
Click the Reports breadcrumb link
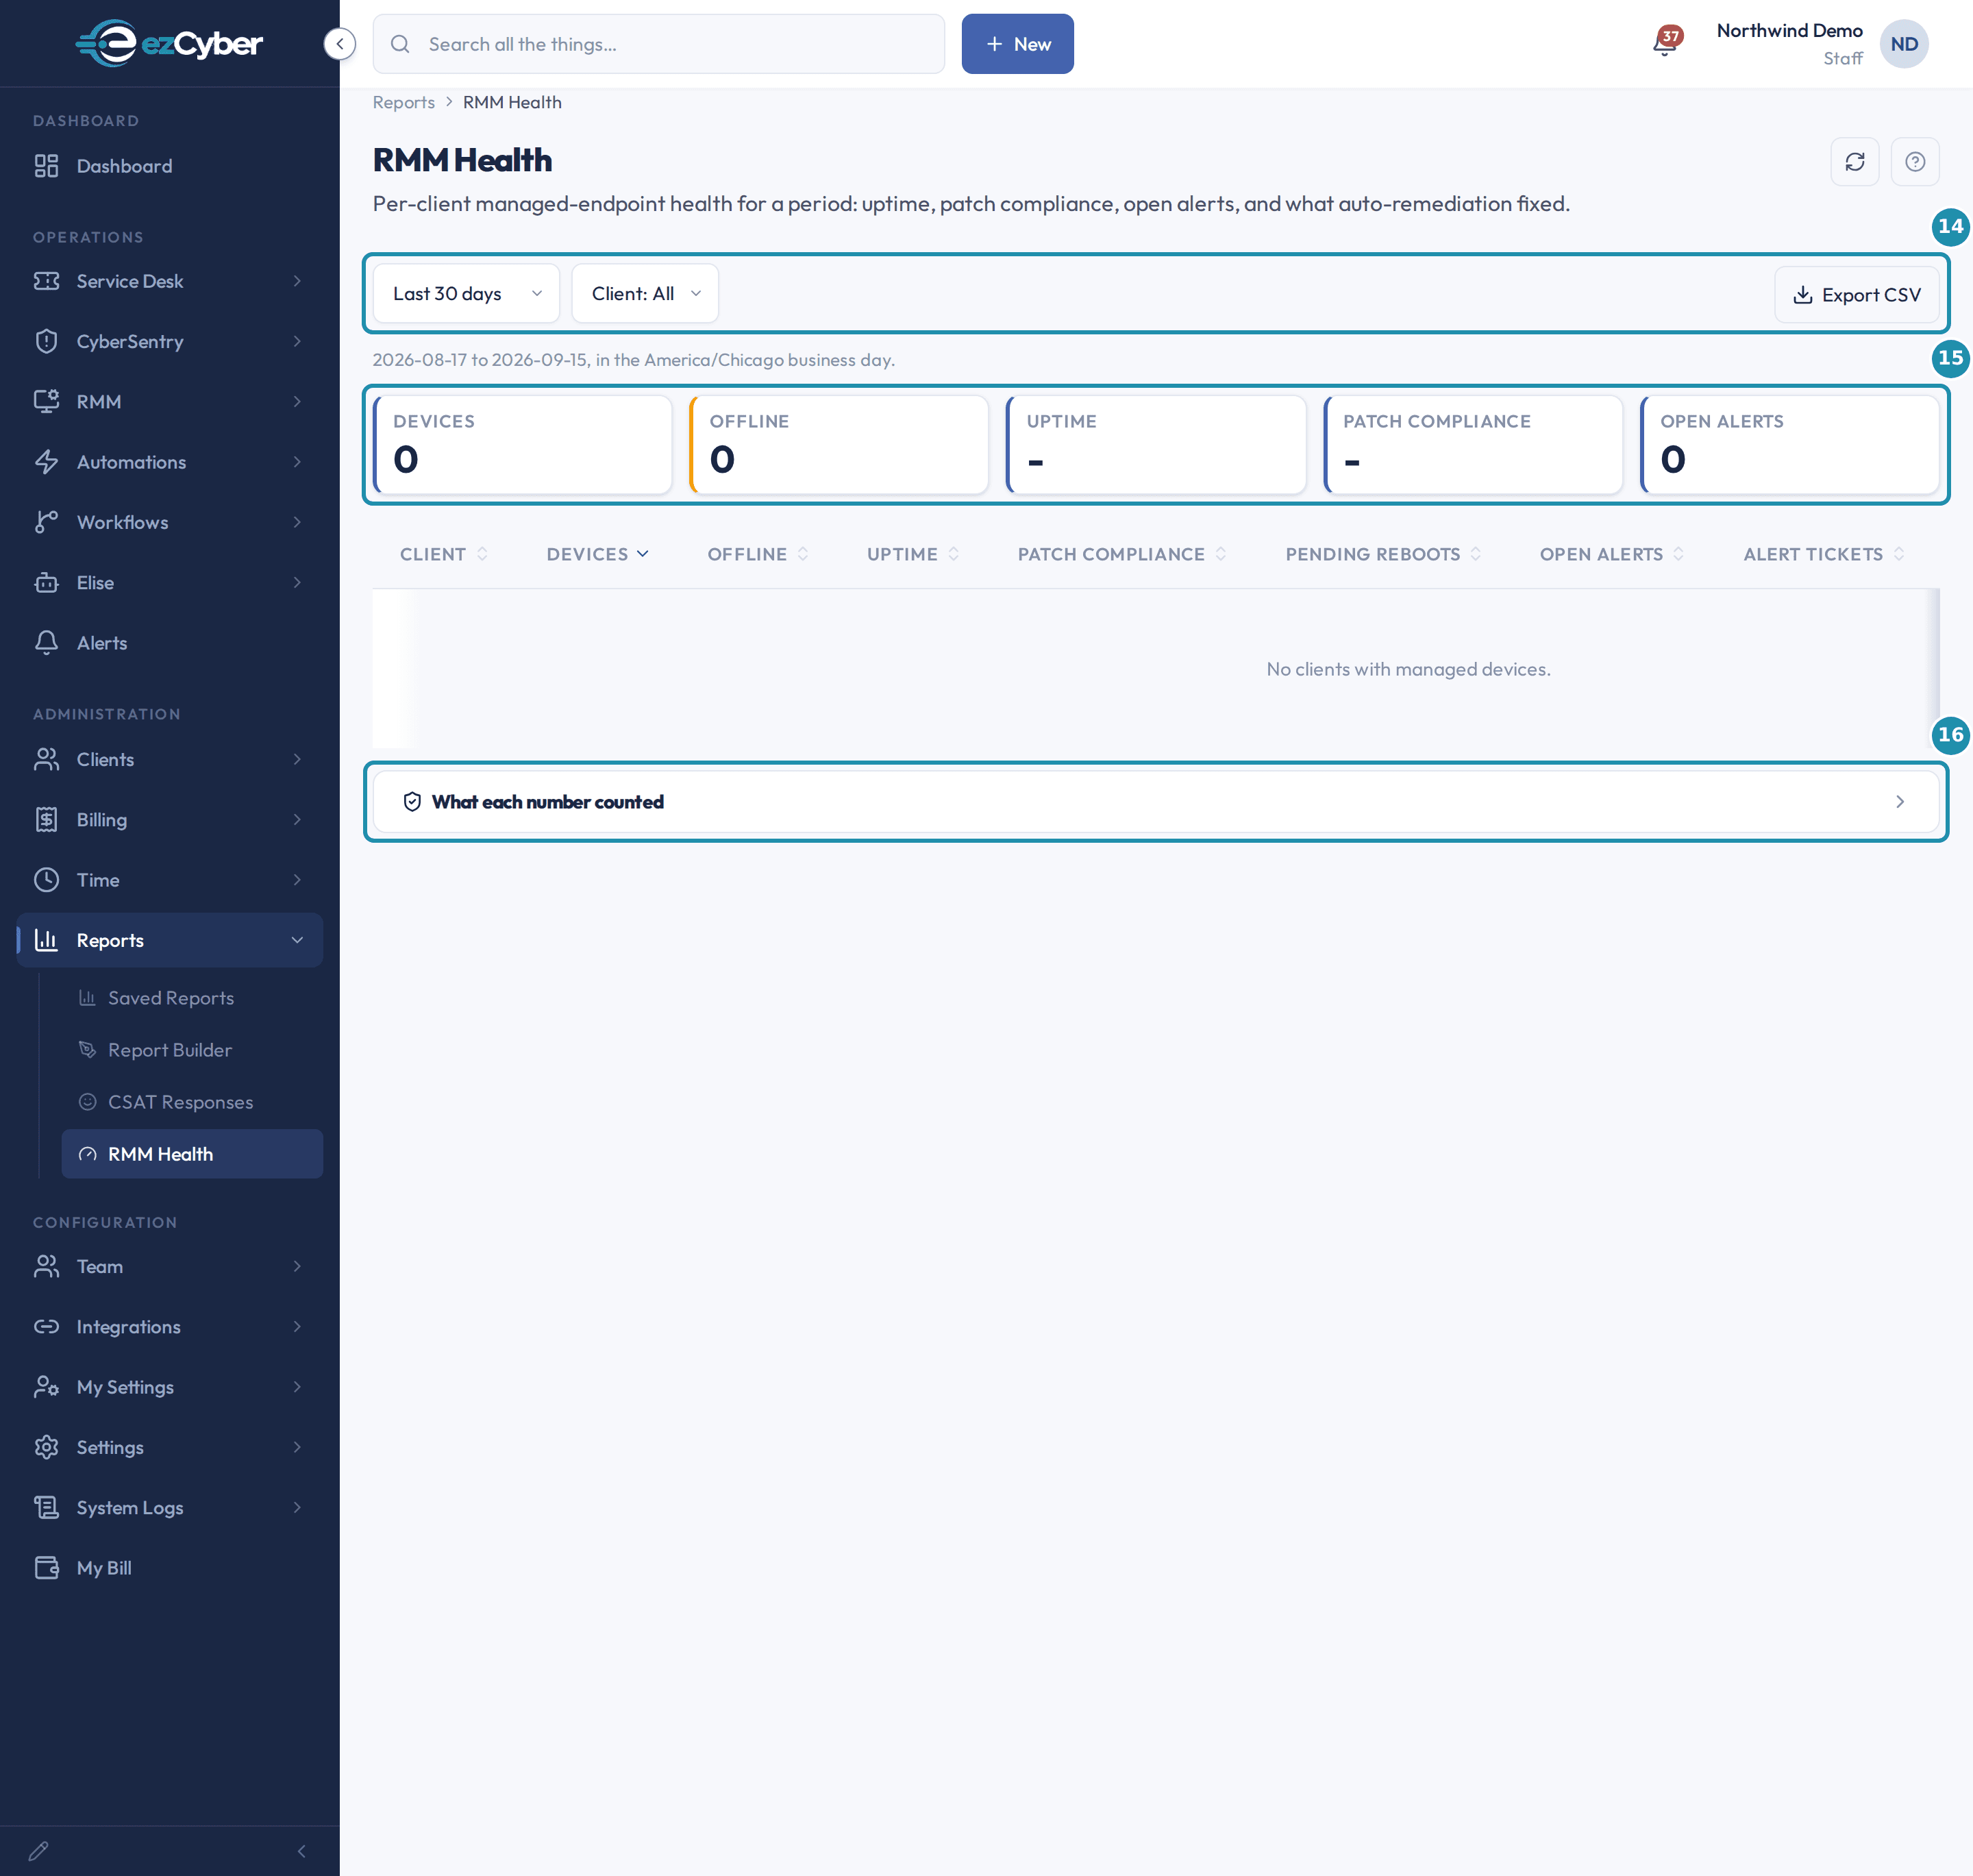[403, 102]
